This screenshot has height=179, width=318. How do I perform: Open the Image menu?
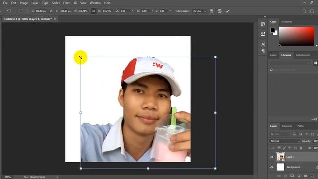(x=24, y=3)
